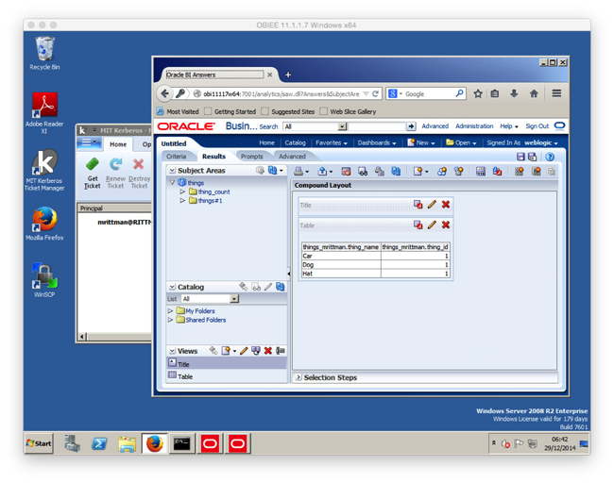
Task: Remove the Title view with red X
Action: [446, 204]
